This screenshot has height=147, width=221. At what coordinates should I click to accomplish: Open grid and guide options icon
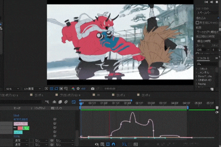(66, 89)
